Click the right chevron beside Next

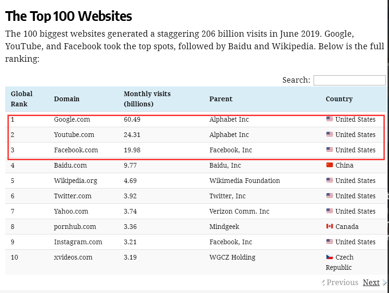point(384,282)
